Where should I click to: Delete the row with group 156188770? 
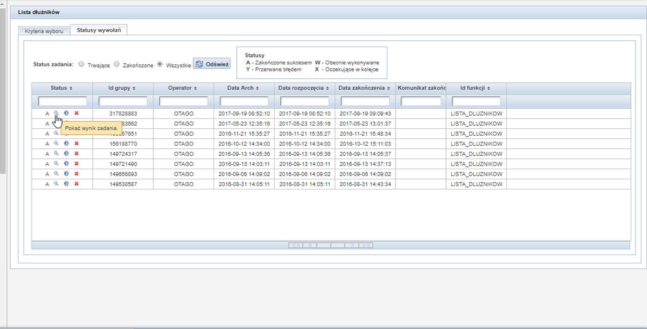76,143
